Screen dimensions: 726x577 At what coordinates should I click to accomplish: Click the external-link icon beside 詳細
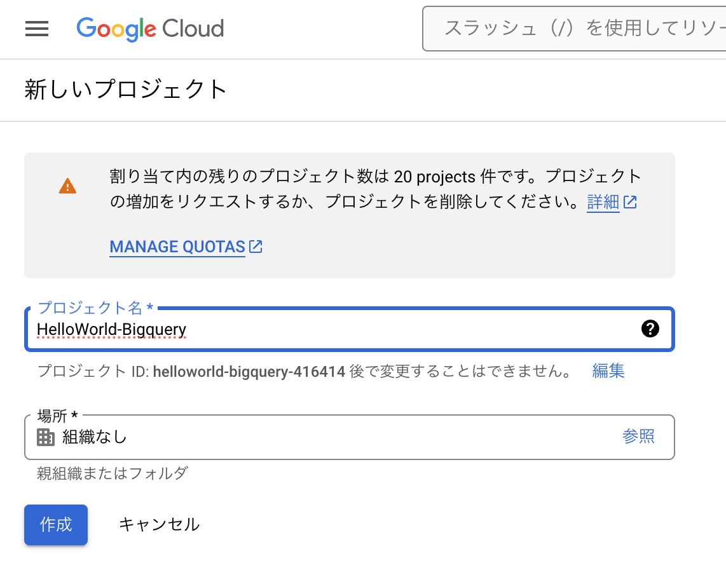pyautogui.click(x=630, y=203)
